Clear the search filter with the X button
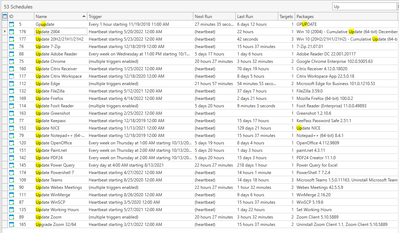The width and height of the screenshot is (399, 233). (x=397, y=7)
